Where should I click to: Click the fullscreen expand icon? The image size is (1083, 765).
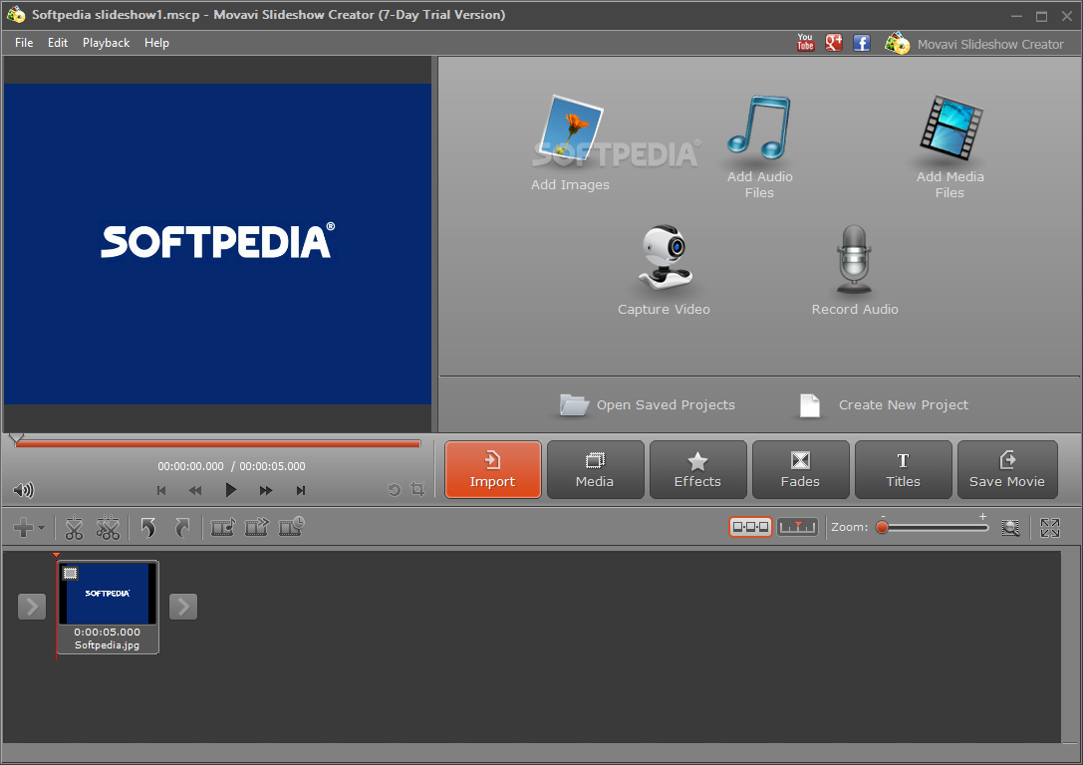tap(1050, 528)
